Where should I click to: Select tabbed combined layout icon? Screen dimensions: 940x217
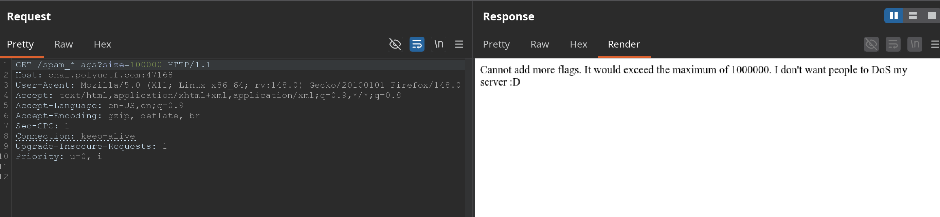tap(932, 15)
